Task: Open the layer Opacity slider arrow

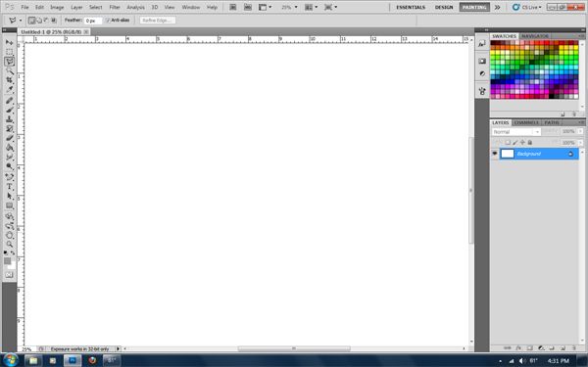Action: click(580, 131)
